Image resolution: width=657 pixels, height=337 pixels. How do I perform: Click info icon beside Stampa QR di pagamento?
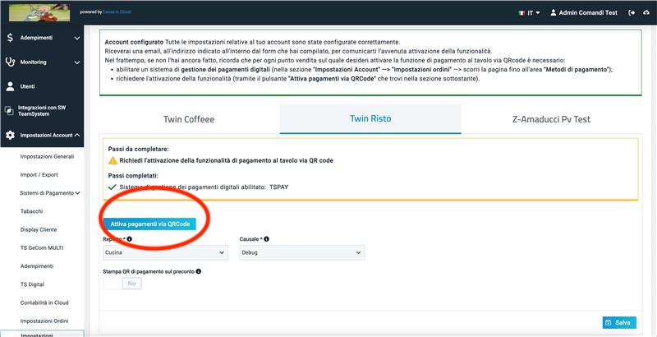pos(199,271)
